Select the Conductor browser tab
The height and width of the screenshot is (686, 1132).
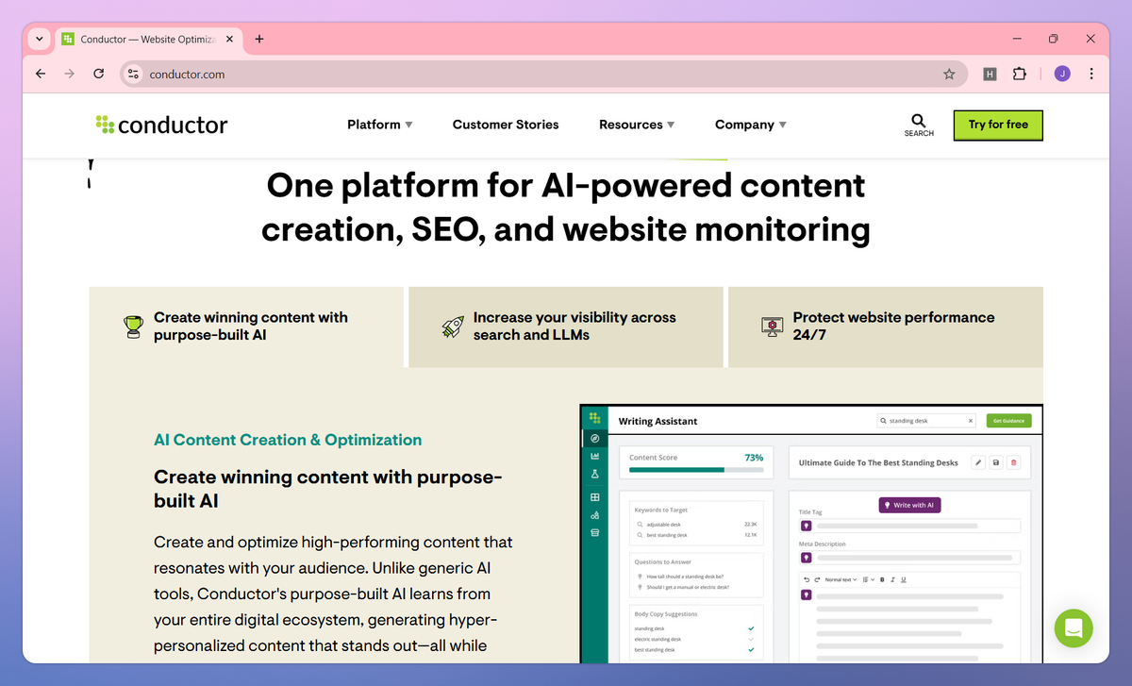click(x=148, y=40)
